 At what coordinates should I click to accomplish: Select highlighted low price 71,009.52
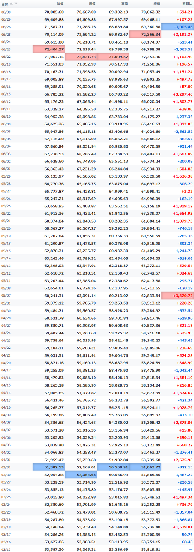(113, 57)
